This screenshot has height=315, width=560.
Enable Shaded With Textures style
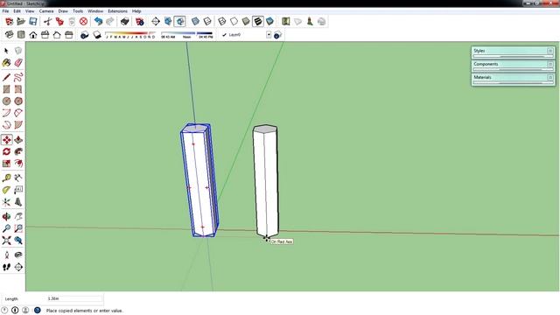click(257, 21)
